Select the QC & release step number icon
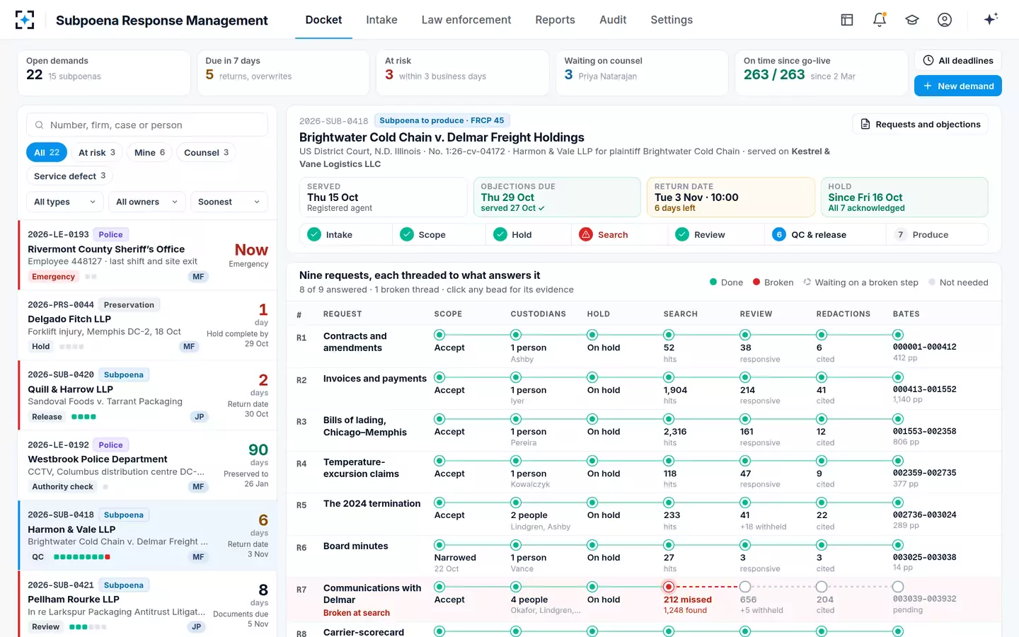Screen dimensions: 1019x637 tap(779, 234)
